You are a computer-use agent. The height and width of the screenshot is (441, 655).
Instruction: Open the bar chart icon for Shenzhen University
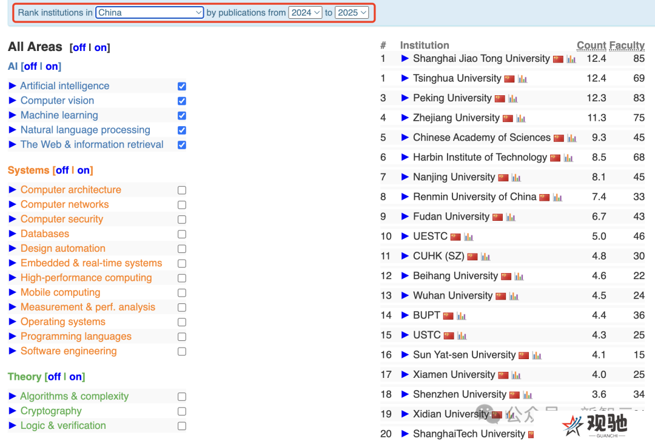(527, 395)
